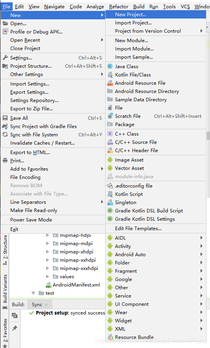This screenshot has height=348, width=210.
Task: Click the restore layout icon in Build panel
Action: pos(15,316)
